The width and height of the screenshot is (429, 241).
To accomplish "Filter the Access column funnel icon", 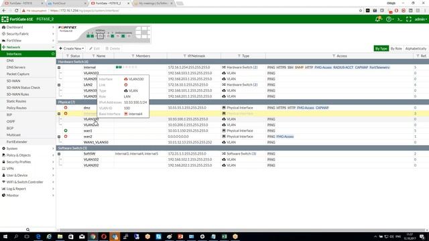I will coord(334,56).
